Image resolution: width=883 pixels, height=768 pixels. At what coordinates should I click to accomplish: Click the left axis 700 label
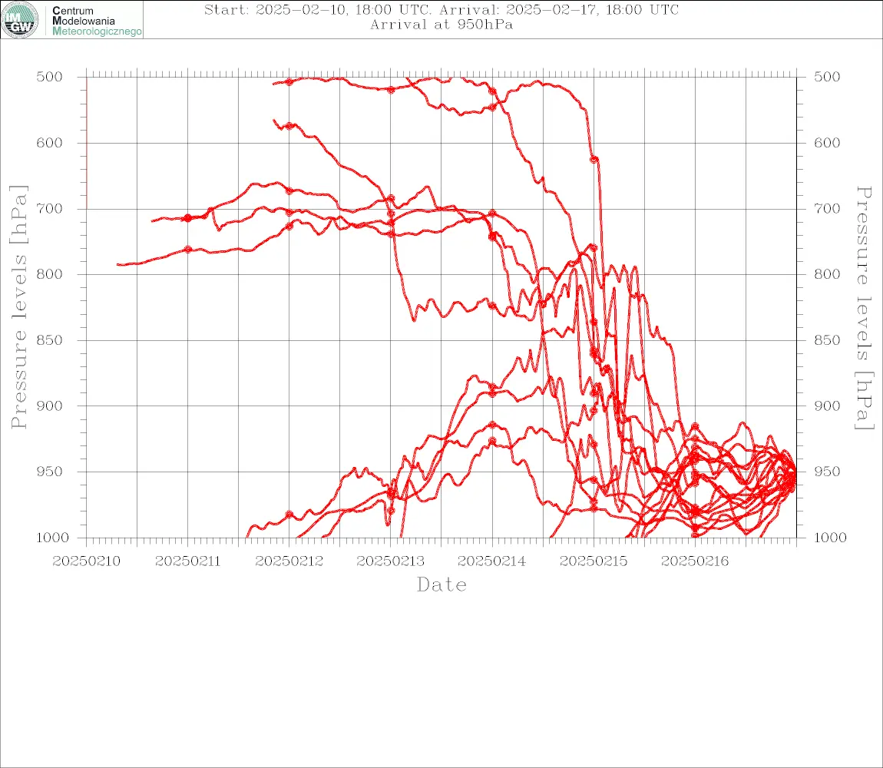tap(50, 208)
